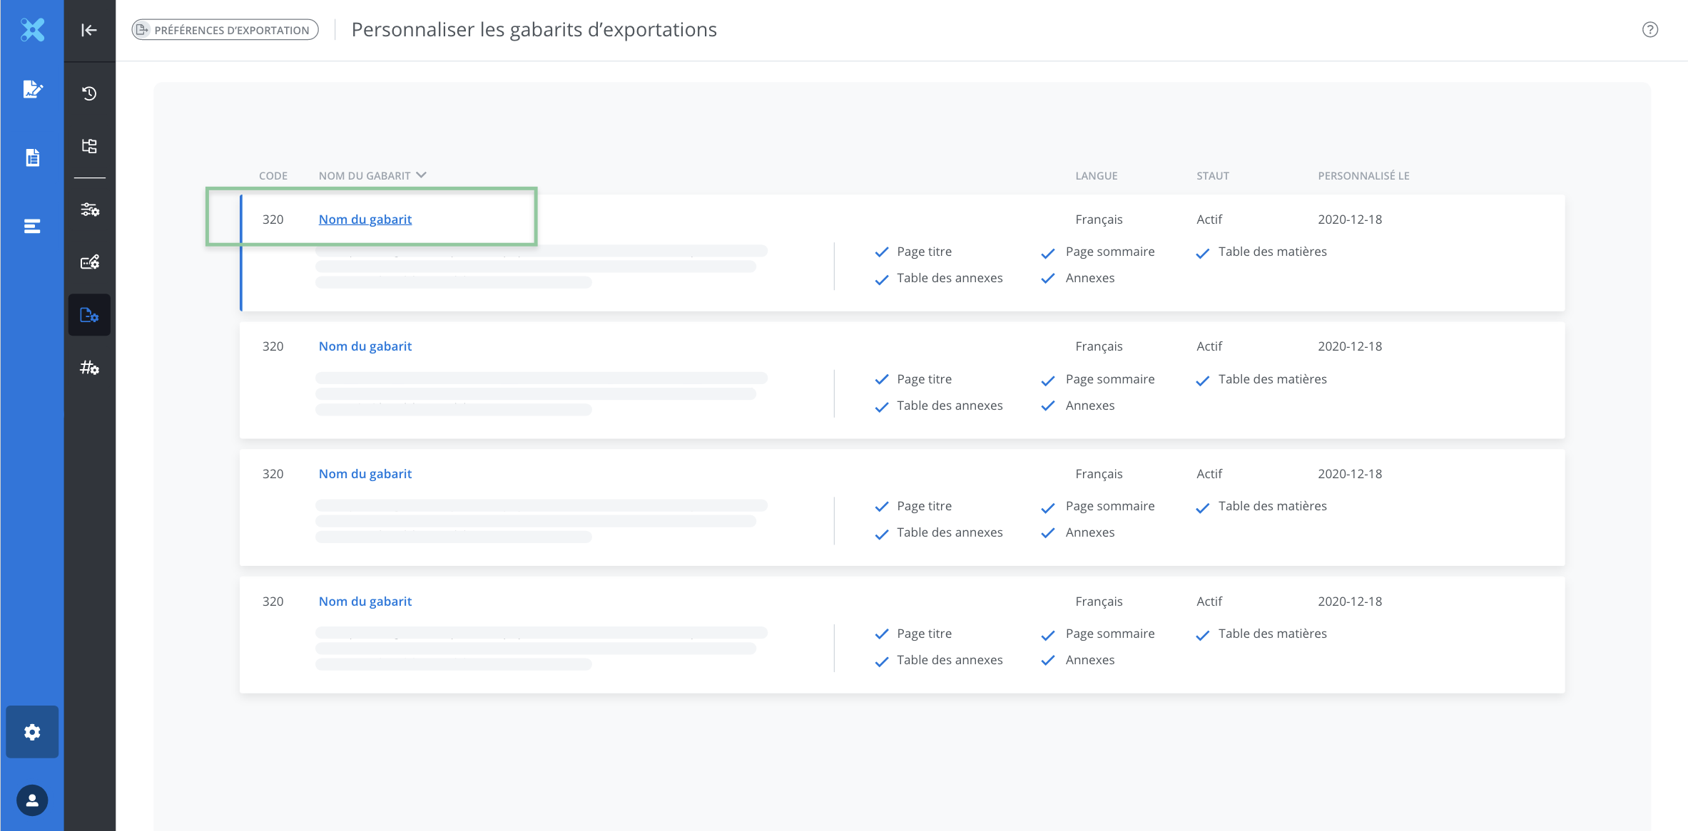Open first Nom du gabarit link
Image resolution: width=1688 pixels, height=831 pixels.
pyautogui.click(x=365, y=220)
